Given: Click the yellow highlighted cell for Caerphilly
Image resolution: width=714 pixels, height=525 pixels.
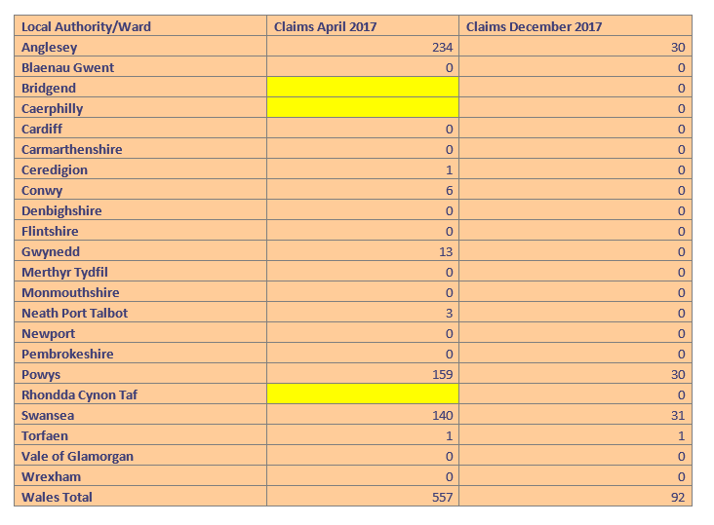Looking at the screenshot, I should pos(362,108).
